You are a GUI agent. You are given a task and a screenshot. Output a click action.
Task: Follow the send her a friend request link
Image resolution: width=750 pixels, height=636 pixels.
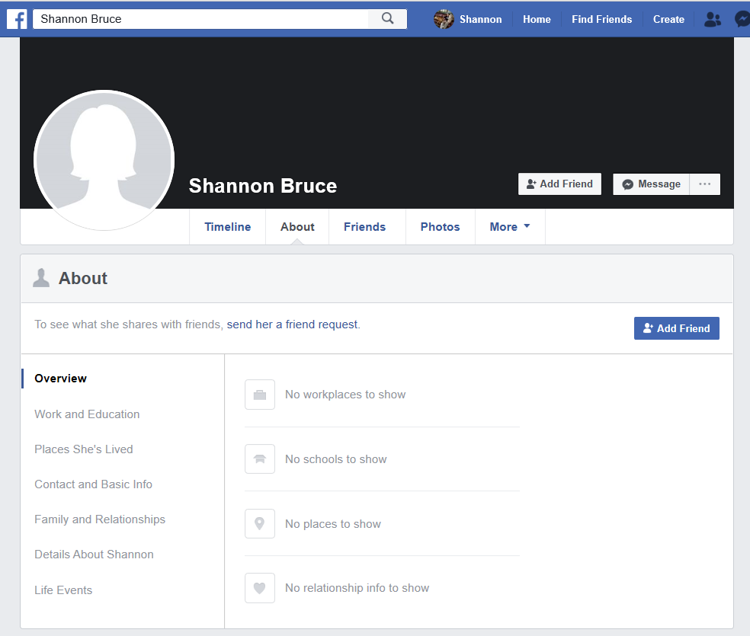pyautogui.click(x=293, y=324)
